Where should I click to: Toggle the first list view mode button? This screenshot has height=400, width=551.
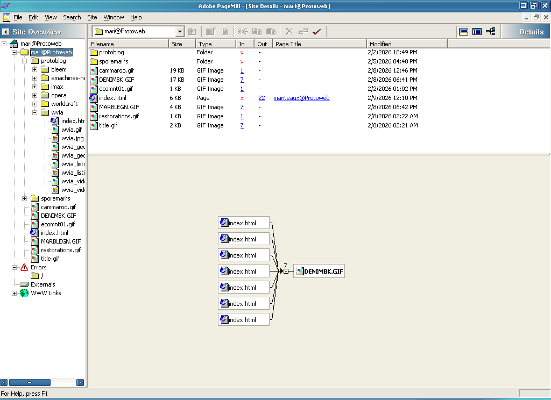[x=463, y=32]
